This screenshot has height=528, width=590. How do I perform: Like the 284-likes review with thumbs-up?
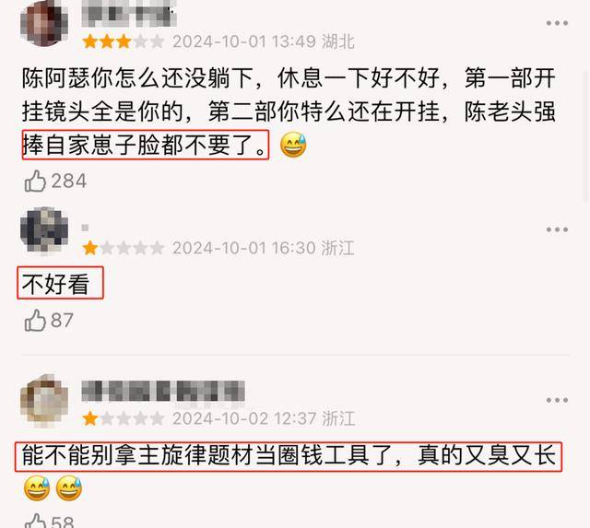tap(35, 182)
